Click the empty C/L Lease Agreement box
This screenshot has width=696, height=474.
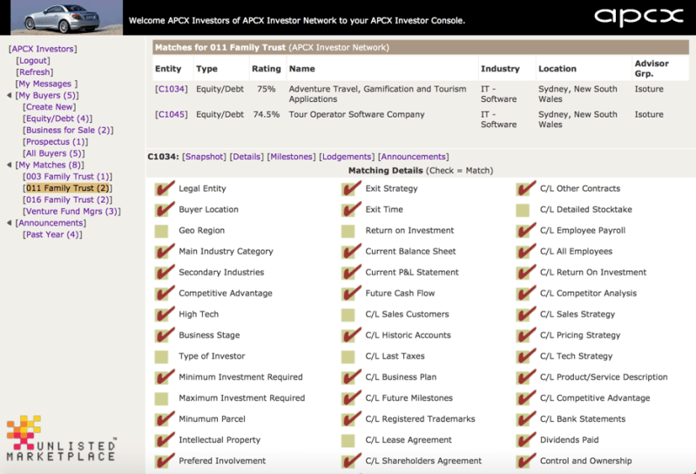tap(348, 441)
